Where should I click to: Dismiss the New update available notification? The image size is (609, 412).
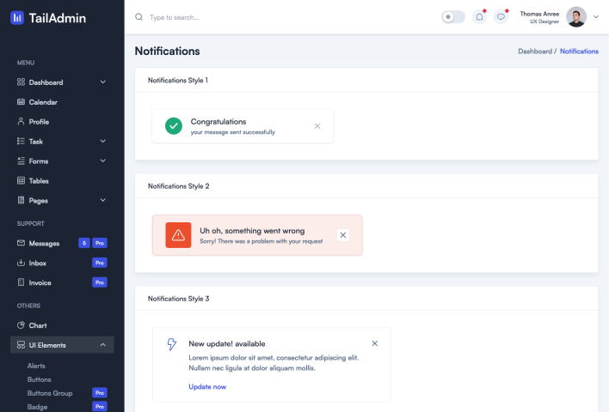[x=374, y=343]
